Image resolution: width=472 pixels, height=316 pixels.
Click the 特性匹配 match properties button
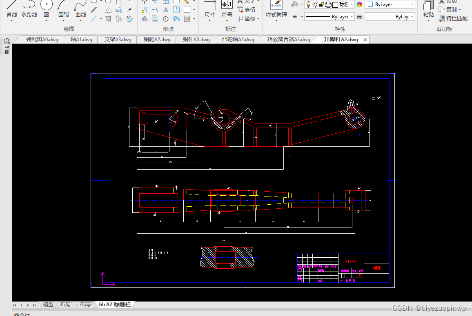pyautogui.click(x=453, y=18)
